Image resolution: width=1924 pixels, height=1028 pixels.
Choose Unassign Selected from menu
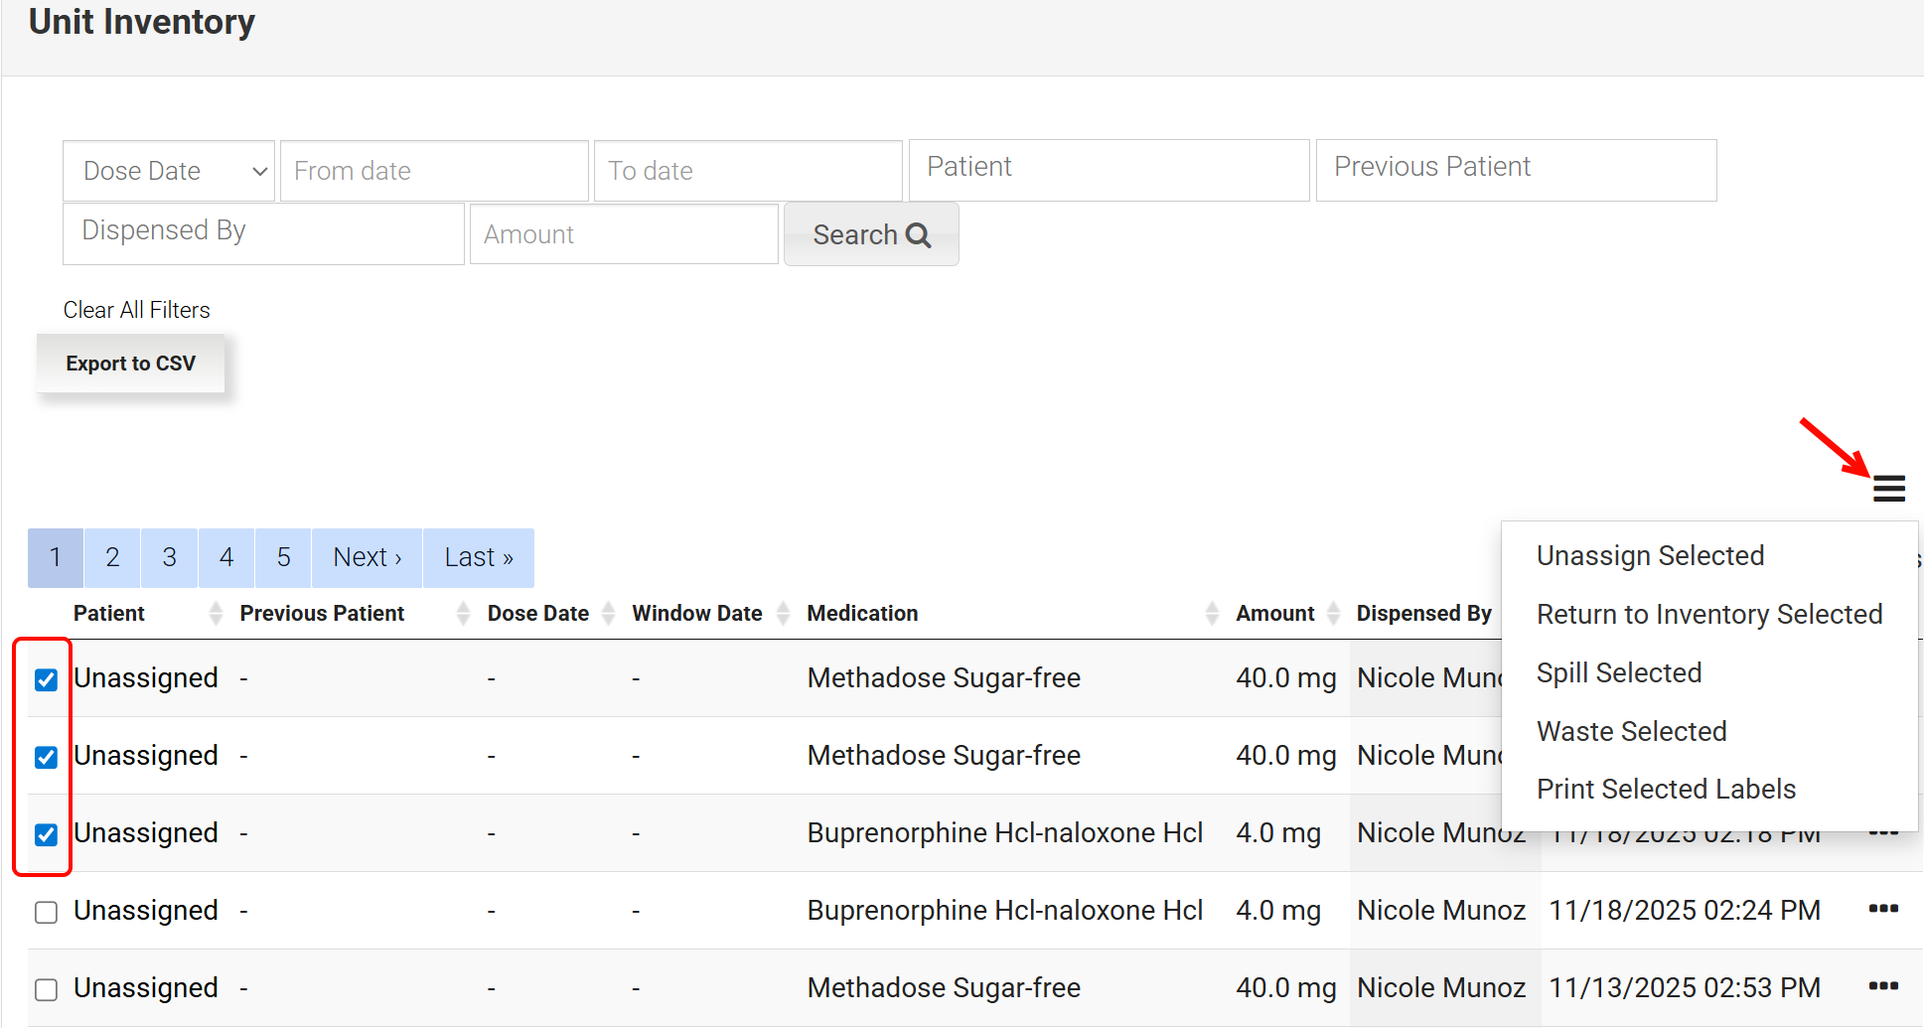(1650, 556)
